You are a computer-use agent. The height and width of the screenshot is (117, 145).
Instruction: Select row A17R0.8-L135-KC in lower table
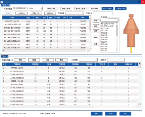(70, 71)
